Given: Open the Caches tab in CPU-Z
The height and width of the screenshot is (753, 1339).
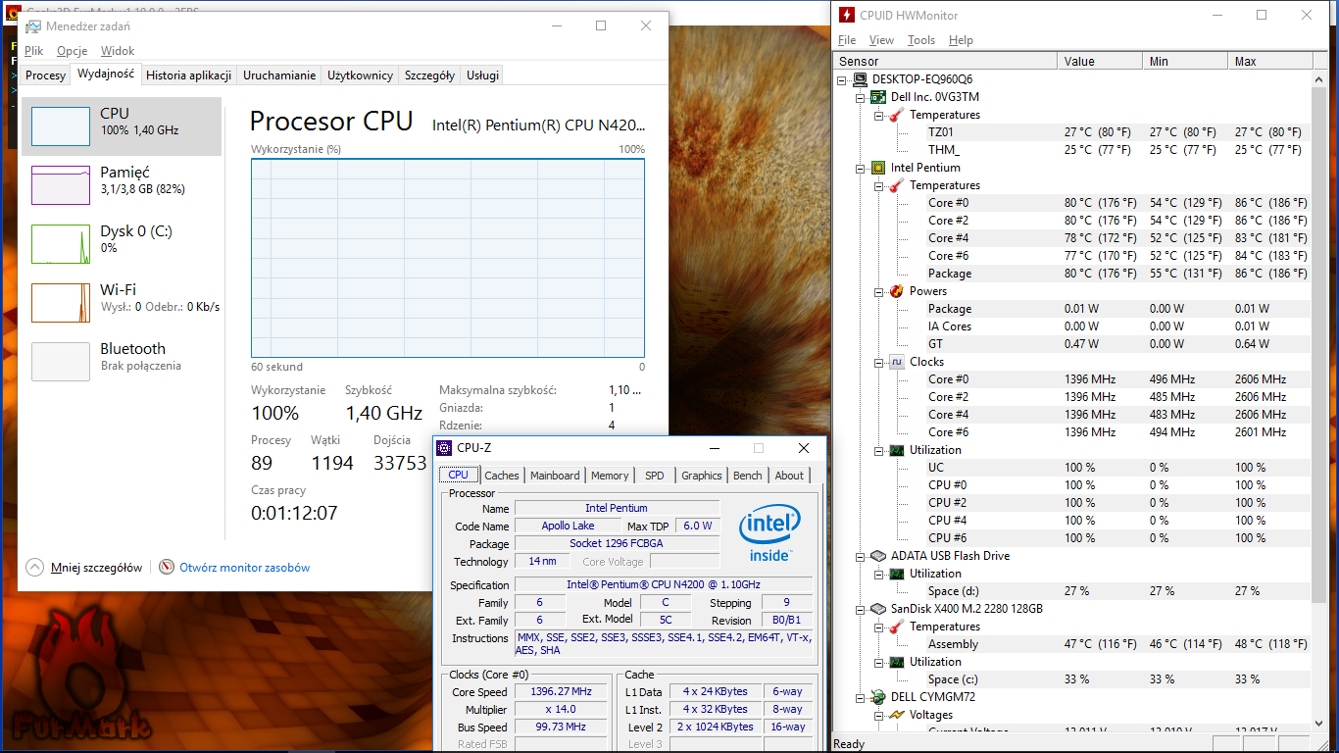Looking at the screenshot, I should (502, 476).
